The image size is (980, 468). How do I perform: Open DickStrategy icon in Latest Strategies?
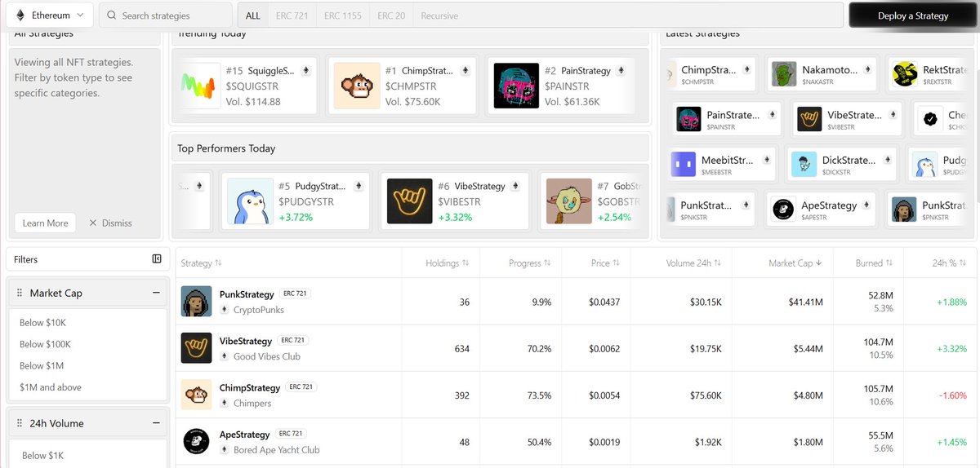coord(804,165)
